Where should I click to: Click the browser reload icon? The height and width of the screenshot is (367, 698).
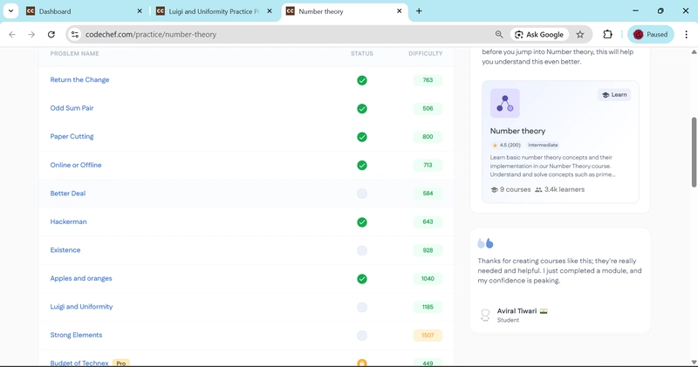tap(51, 35)
